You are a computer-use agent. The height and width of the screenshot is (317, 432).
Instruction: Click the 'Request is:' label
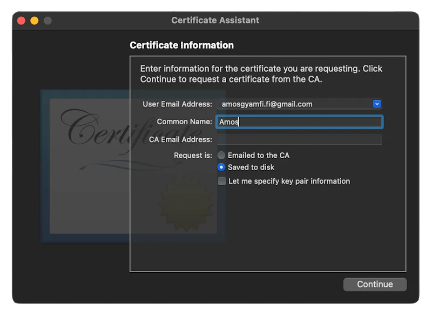pyautogui.click(x=193, y=156)
